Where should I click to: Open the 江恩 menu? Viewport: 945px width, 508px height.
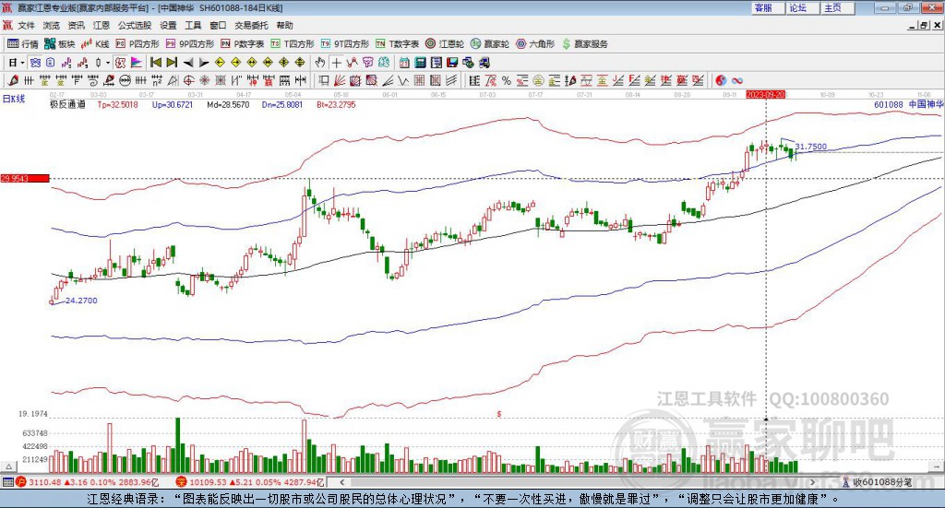(x=102, y=25)
